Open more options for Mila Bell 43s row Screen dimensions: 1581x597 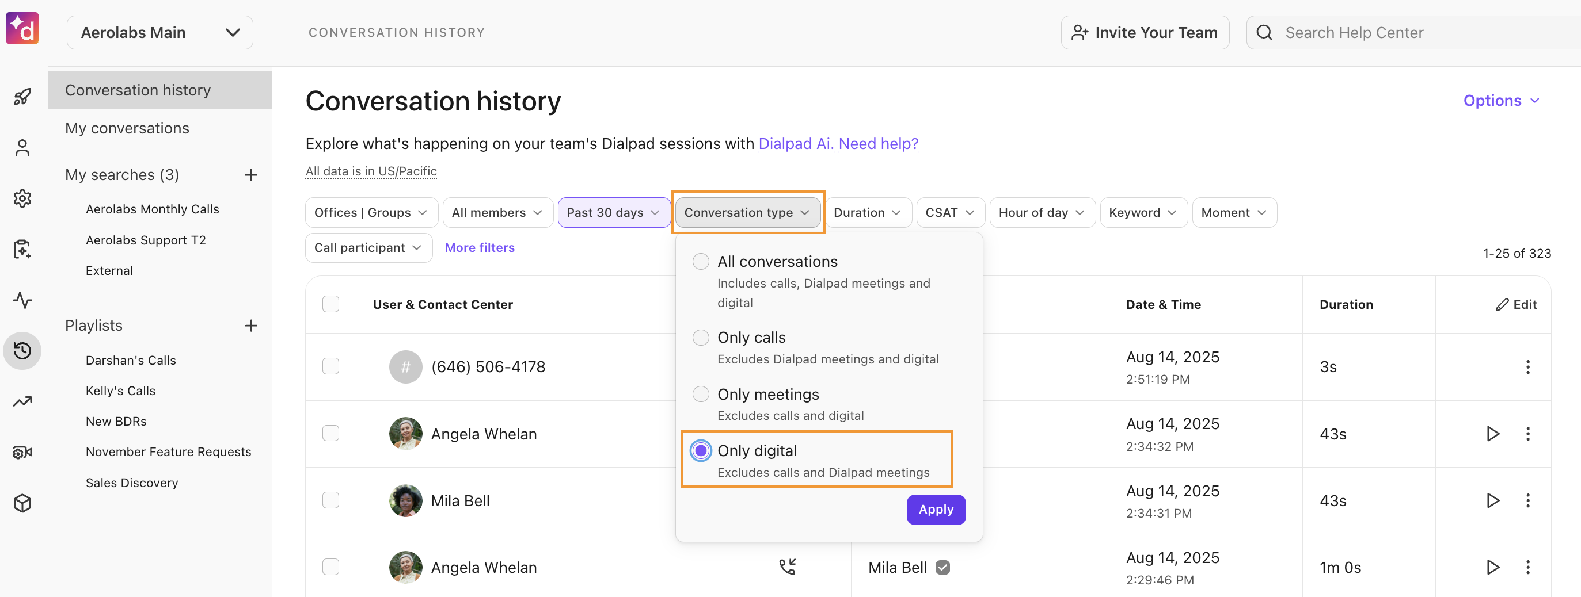tap(1527, 501)
